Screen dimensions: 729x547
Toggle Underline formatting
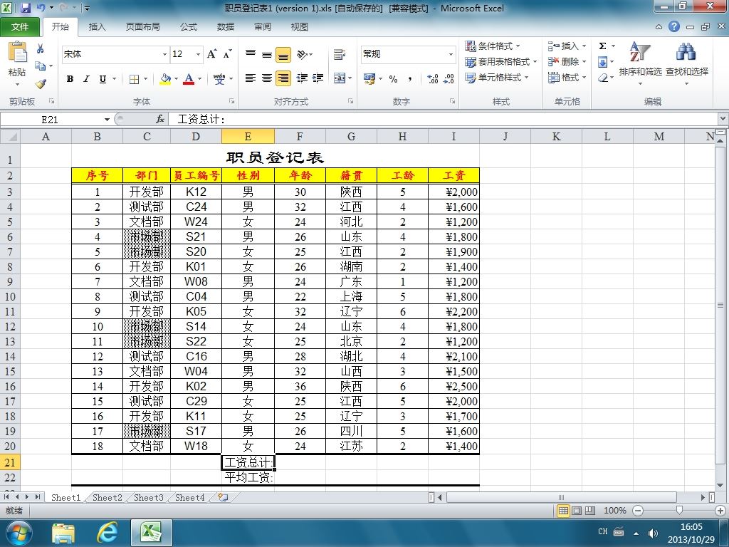103,79
